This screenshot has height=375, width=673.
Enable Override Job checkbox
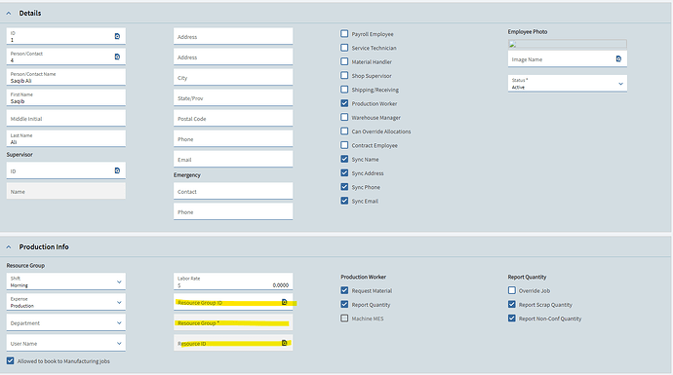[x=512, y=290]
